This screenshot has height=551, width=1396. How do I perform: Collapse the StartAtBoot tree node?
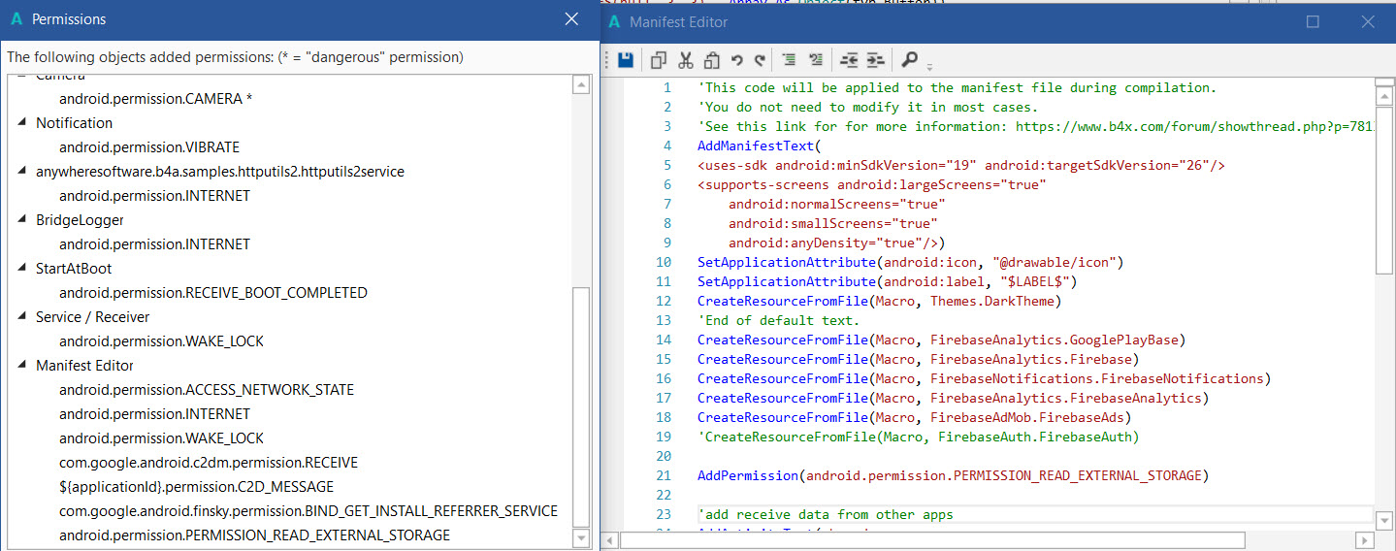click(x=22, y=269)
